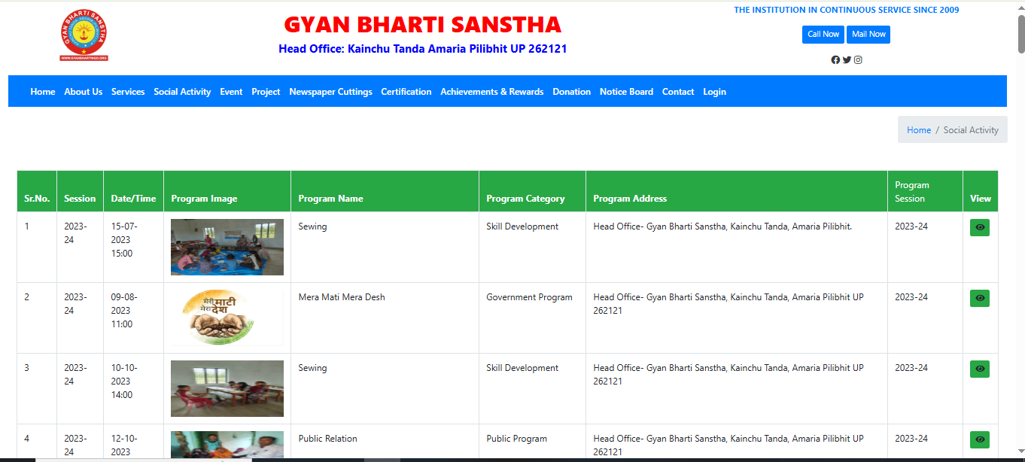This screenshot has width=1025, height=462.
Task: Open the Donation menu item
Action: (x=571, y=92)
